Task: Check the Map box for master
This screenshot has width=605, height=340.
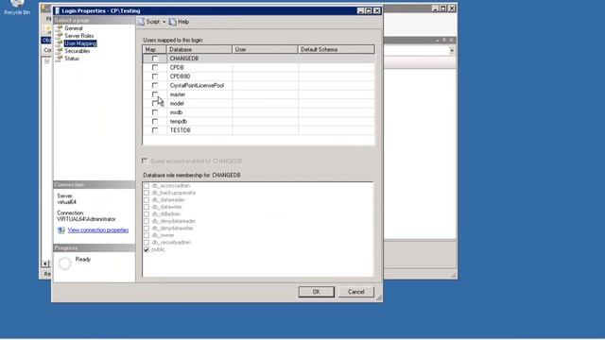Action: click(155, 94)
